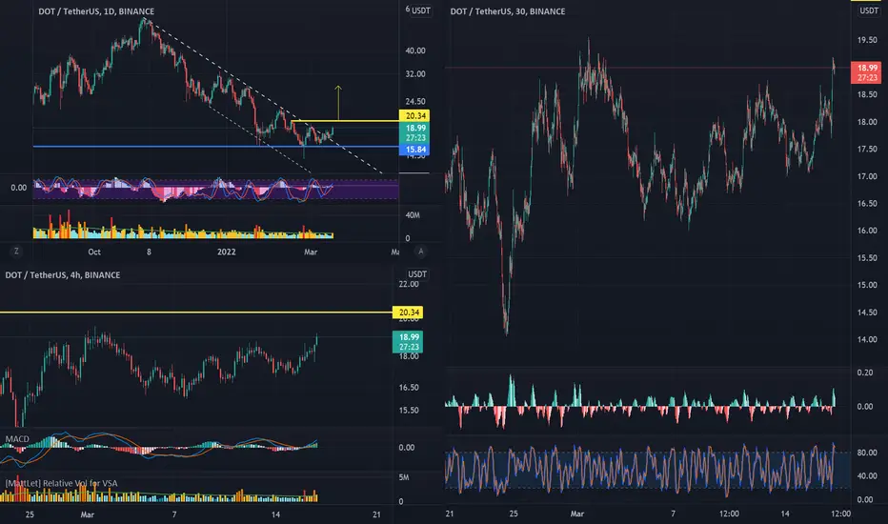The width and height of the screenshot is (888, 524).
Task: Click 40.00 on the 1D price axis
Action: (x=415, y=50)
